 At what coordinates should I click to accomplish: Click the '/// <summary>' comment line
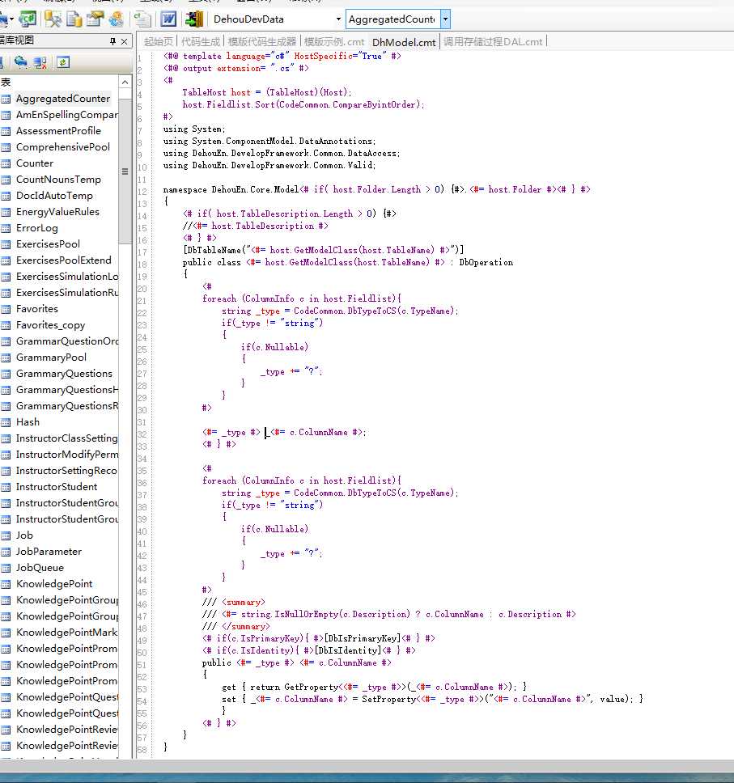[x=234, y=603]
